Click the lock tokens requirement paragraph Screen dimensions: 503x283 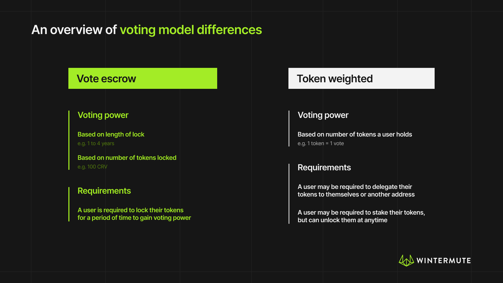tap(134, 214)
